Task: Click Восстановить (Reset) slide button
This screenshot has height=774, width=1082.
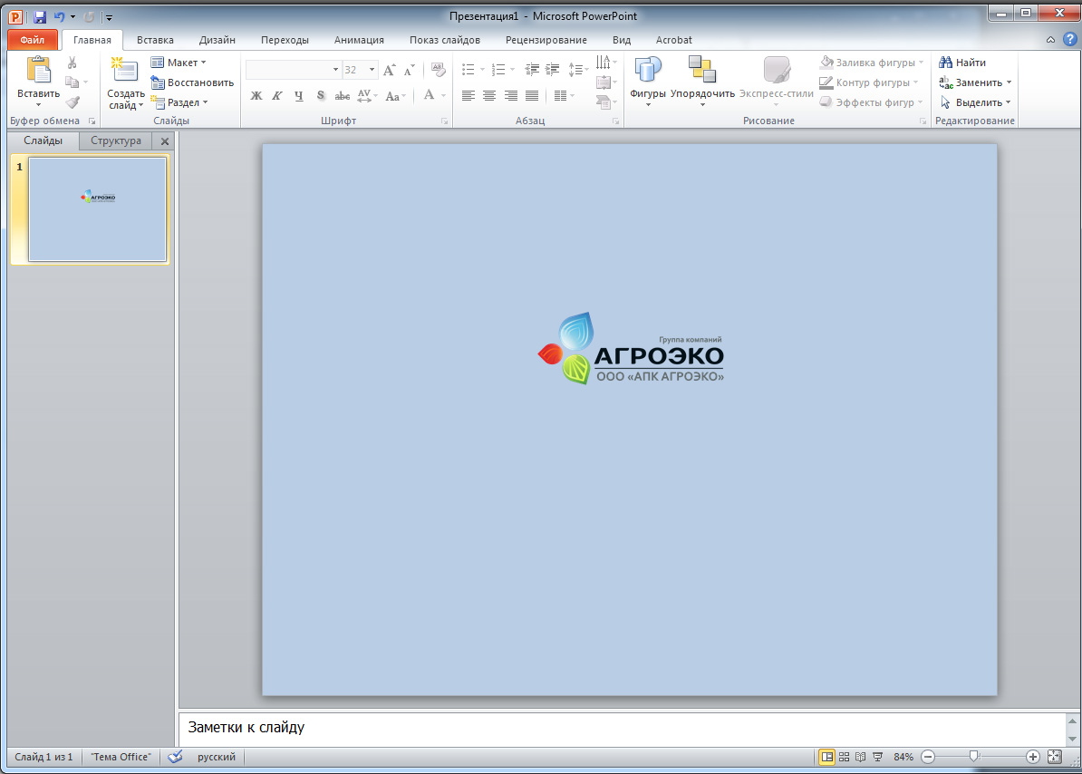Action: click(192, 82)
